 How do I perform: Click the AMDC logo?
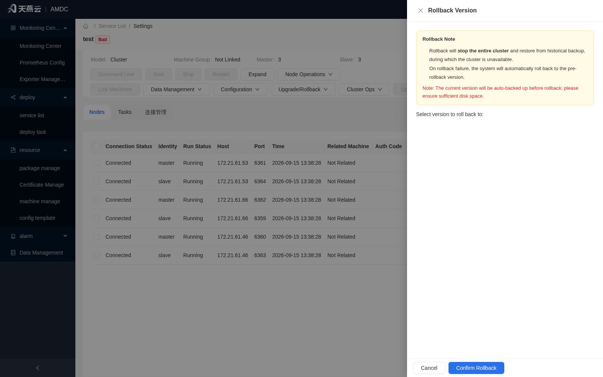(x=38, y=9)
